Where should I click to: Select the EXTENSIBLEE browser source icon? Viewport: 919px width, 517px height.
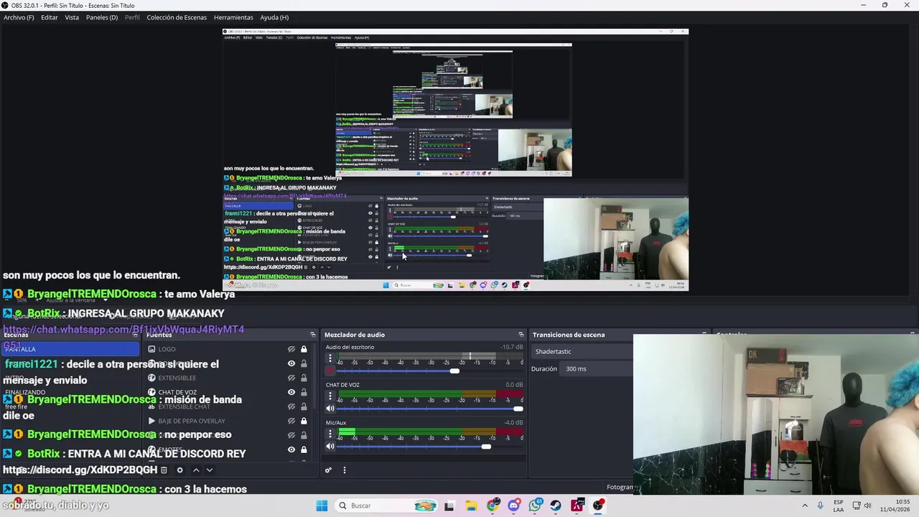click(151, 378)
